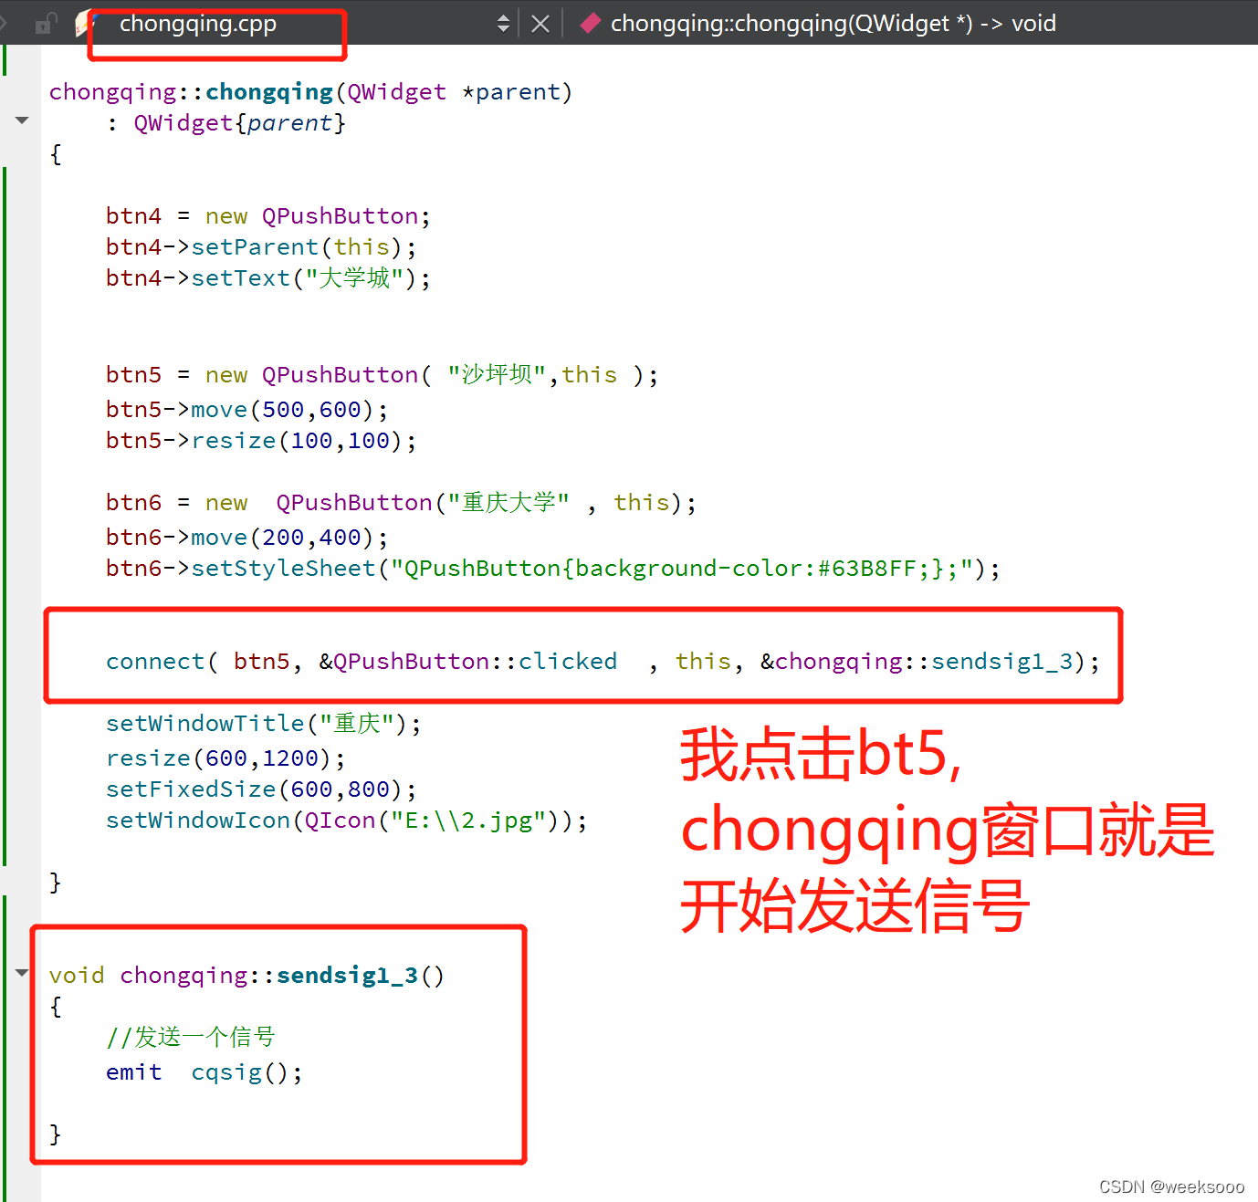The image size is (1258, 1202).
Task: Click the emit cqsig(); line
Action: click(204, 1071)
